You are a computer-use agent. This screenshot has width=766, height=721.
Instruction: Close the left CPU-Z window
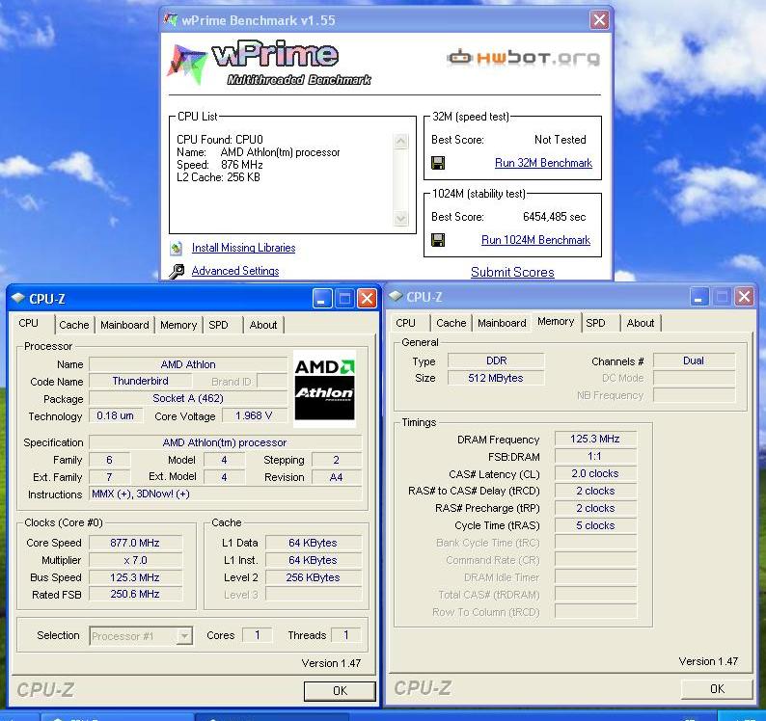pyautogui.click(x=367, y=298)
